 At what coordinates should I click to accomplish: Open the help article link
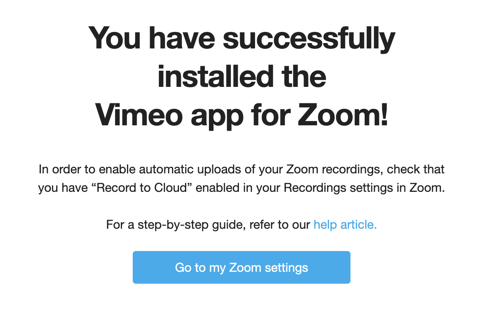(345, 225)
